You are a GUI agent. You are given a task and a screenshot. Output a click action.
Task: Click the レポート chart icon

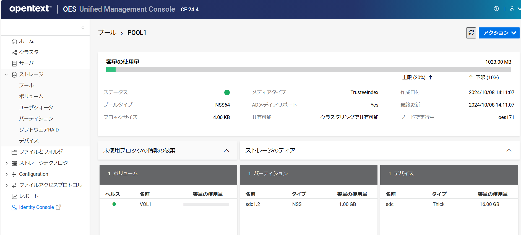click(14, 197)
